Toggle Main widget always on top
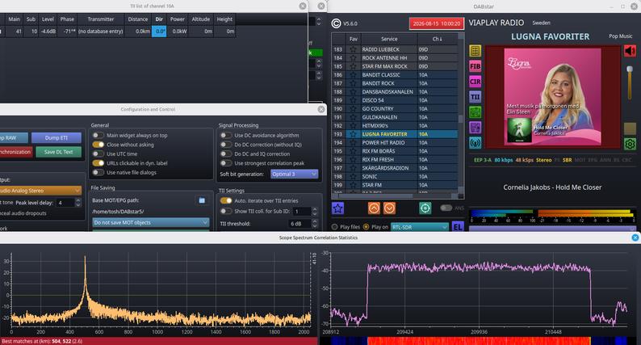641x345 pixels. (x=98, y=135)
